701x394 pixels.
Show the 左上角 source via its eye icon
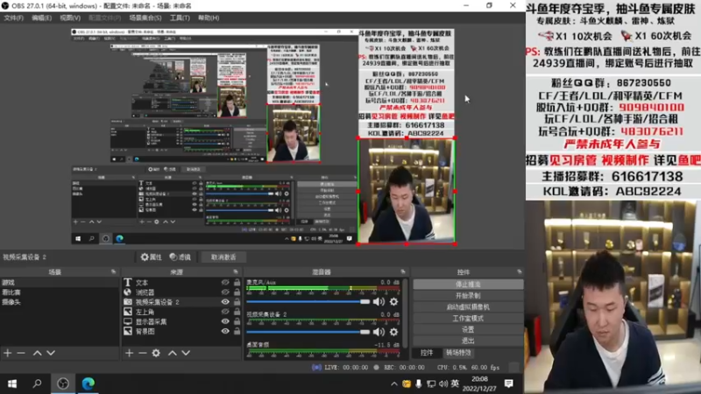[225, 312]
